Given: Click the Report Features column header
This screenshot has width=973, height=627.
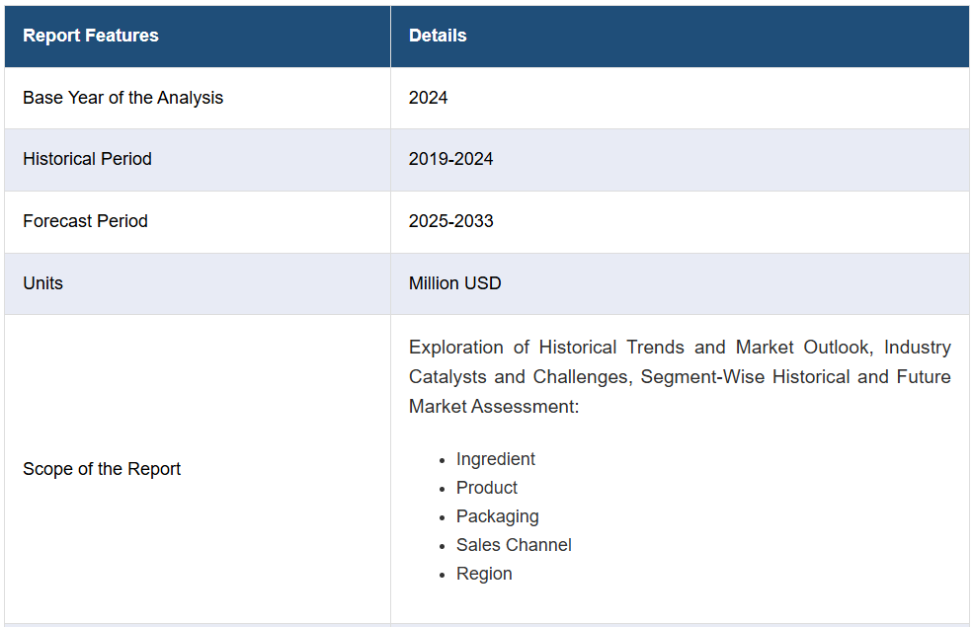Looking at the screenshot, I should click(91, 36).
